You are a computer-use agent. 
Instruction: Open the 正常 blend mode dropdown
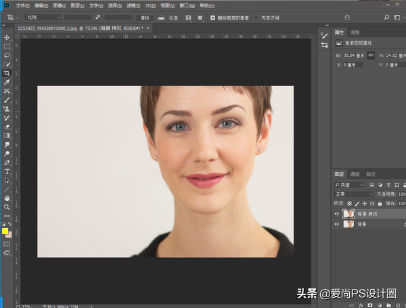click(353, 194)
